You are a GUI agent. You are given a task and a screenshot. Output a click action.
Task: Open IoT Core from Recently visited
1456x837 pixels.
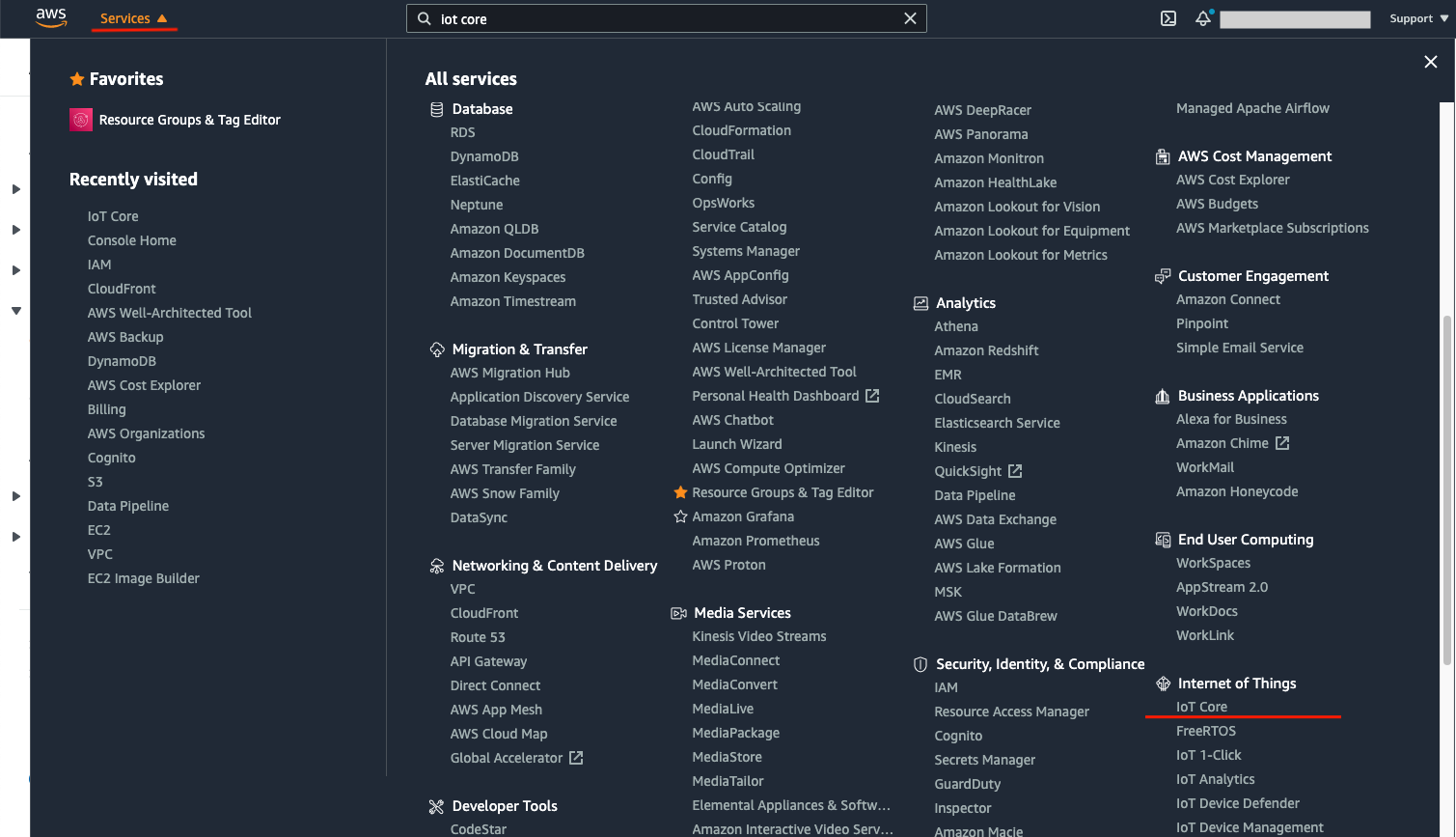click(113, 216)
